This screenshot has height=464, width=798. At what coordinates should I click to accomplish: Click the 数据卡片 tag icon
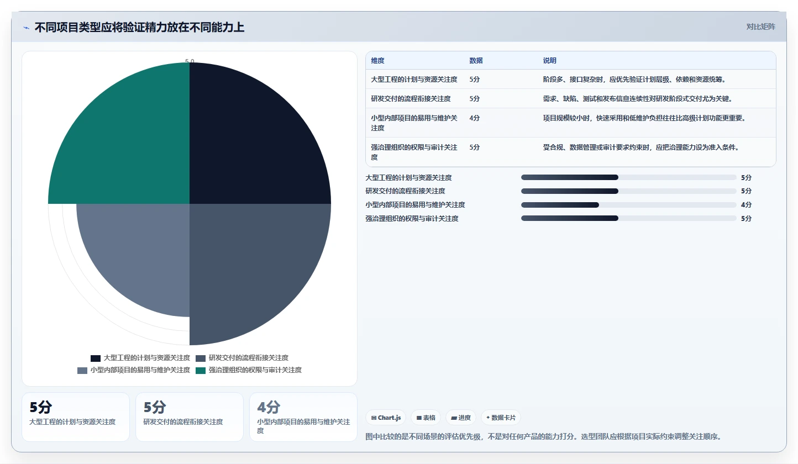488,418
